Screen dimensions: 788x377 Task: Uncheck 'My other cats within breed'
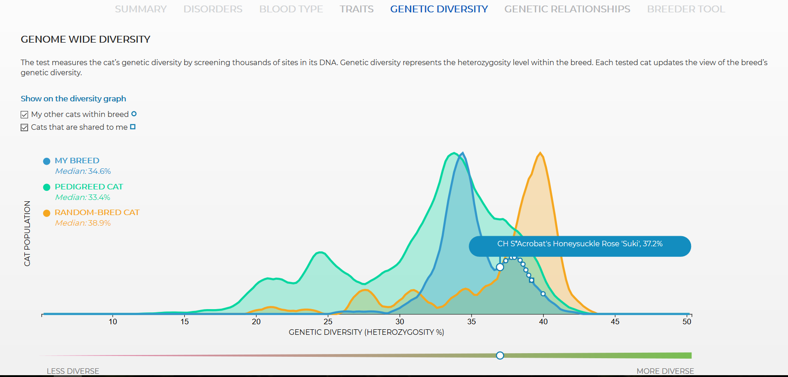coord(24,115)
